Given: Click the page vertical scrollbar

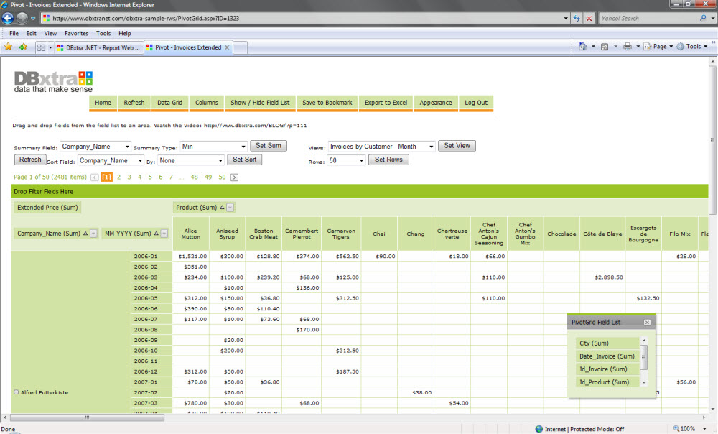Looking at the screenshot, I should tap(712, 140).
